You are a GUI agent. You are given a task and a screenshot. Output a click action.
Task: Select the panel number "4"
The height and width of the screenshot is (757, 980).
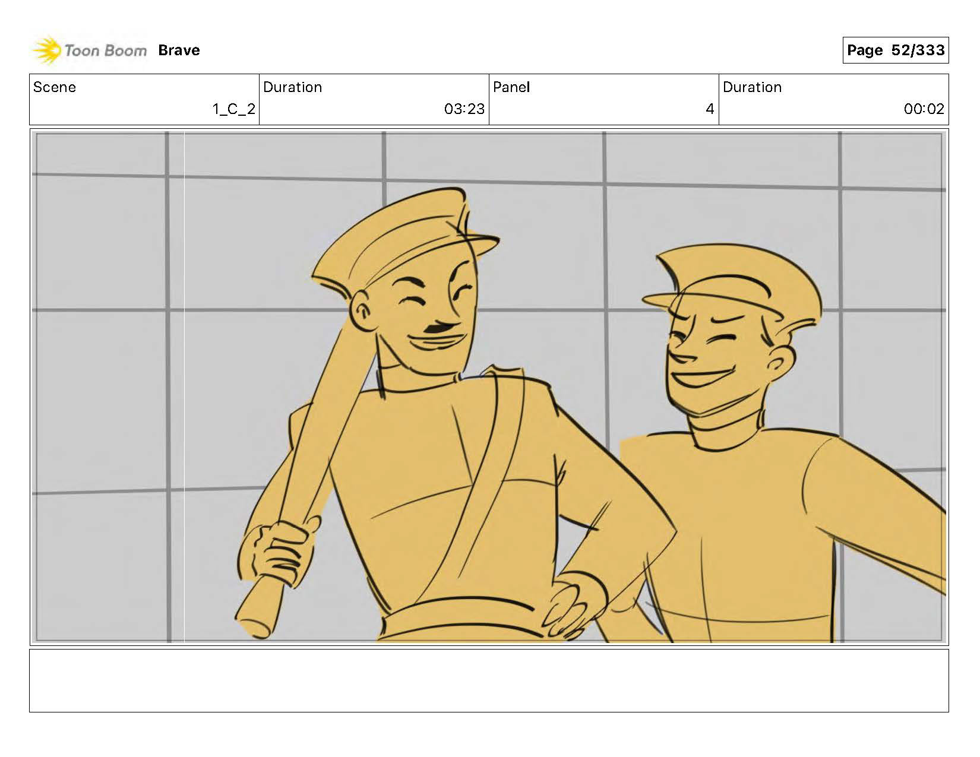[x=710, y=109]
